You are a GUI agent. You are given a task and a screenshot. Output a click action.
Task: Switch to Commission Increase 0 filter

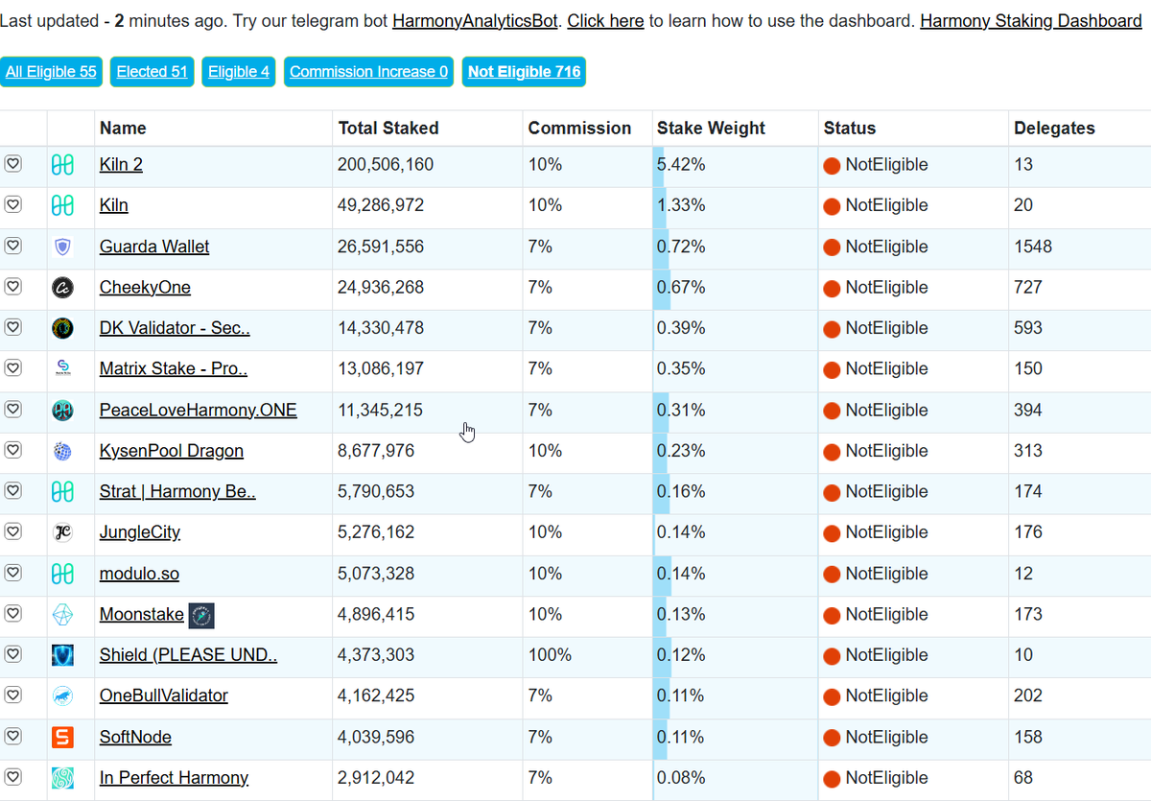[369, 72]
